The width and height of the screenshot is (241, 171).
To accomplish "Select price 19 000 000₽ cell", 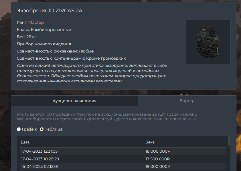I will click(x=158, y=166).
